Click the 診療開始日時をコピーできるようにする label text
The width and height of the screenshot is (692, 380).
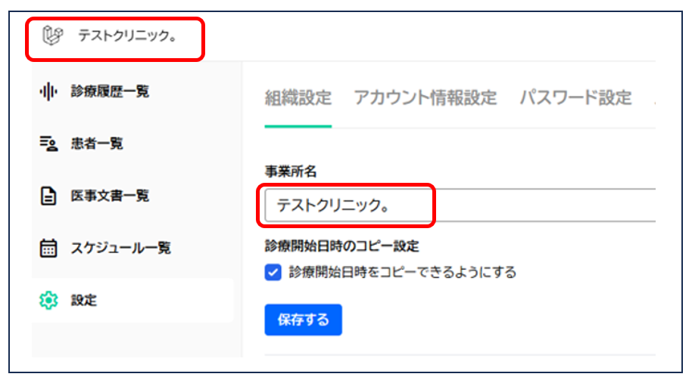(402, 273)
